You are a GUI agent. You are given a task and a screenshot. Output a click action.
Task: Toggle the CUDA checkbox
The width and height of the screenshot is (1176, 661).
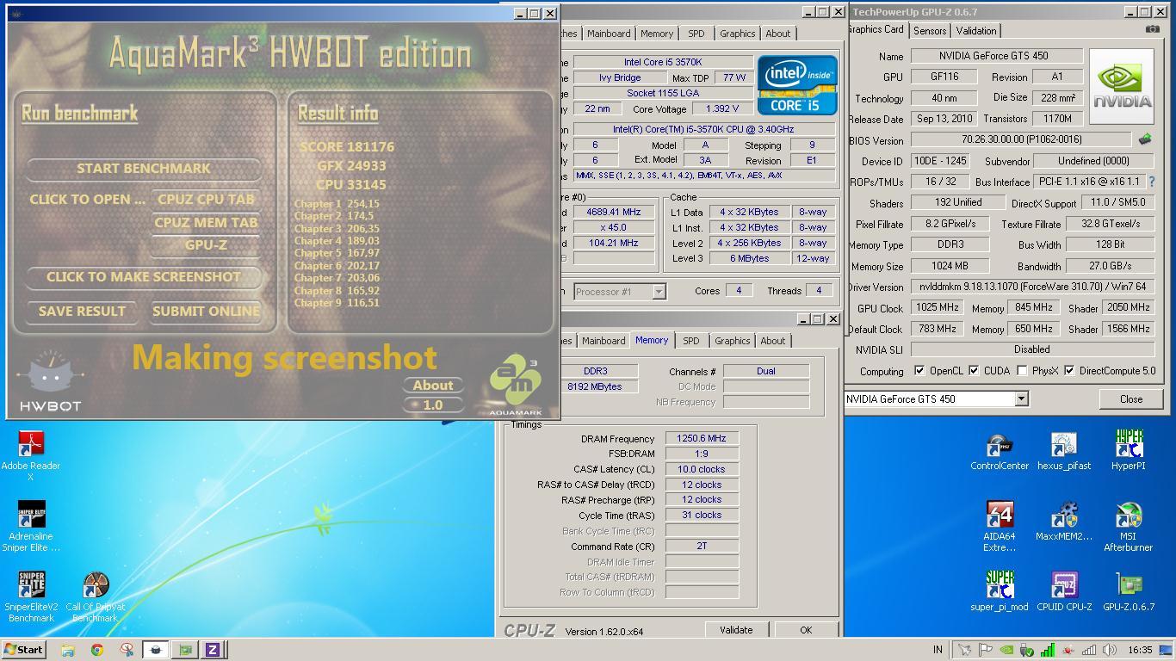pos(974,371)
